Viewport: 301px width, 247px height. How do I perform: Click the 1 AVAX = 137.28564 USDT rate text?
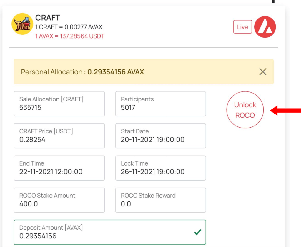[70, 36]
